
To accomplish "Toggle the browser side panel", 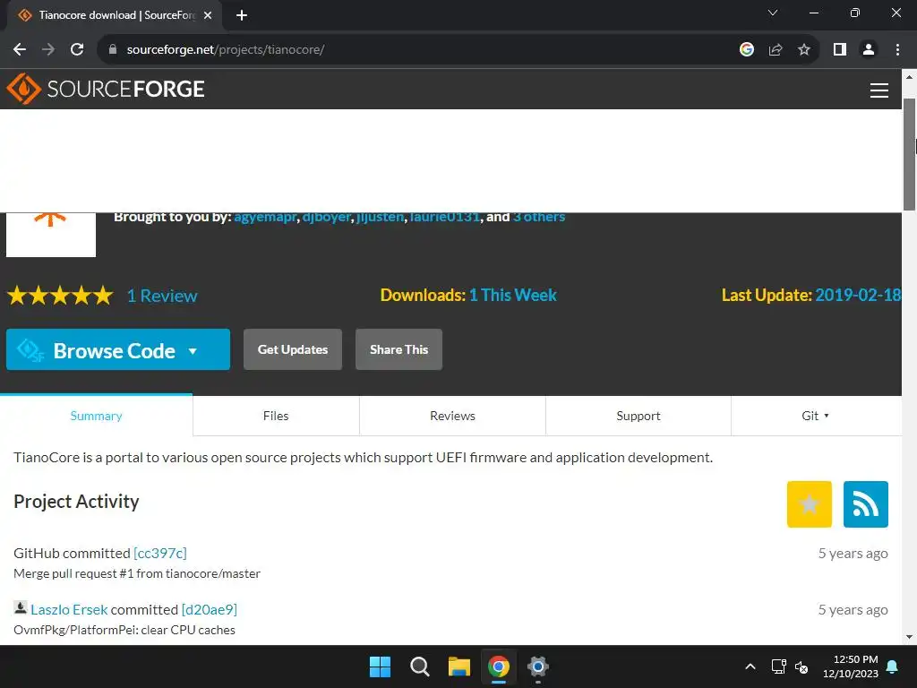I will tap(840, 49).
